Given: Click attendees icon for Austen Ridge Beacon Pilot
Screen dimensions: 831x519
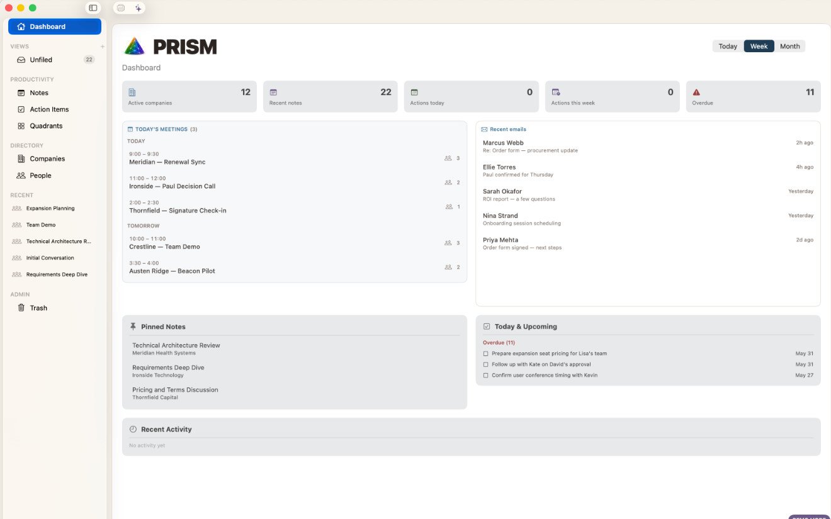Looking at the screenshot, I should [x=448, y=267].
